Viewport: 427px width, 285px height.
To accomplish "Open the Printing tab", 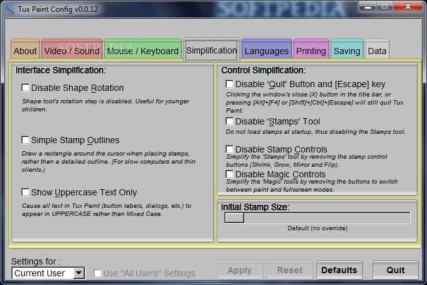I will point(311,49).
